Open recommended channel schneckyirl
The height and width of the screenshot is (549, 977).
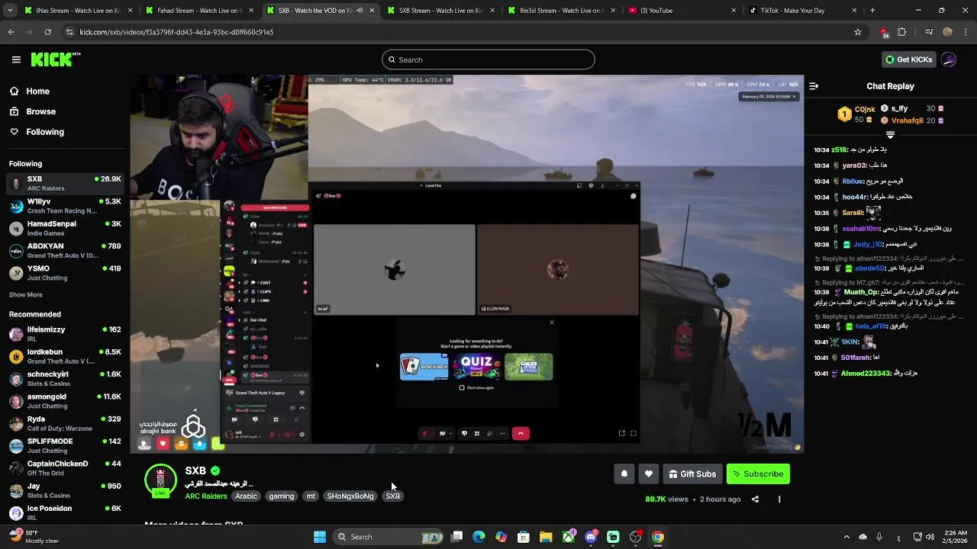click(65, 378)
